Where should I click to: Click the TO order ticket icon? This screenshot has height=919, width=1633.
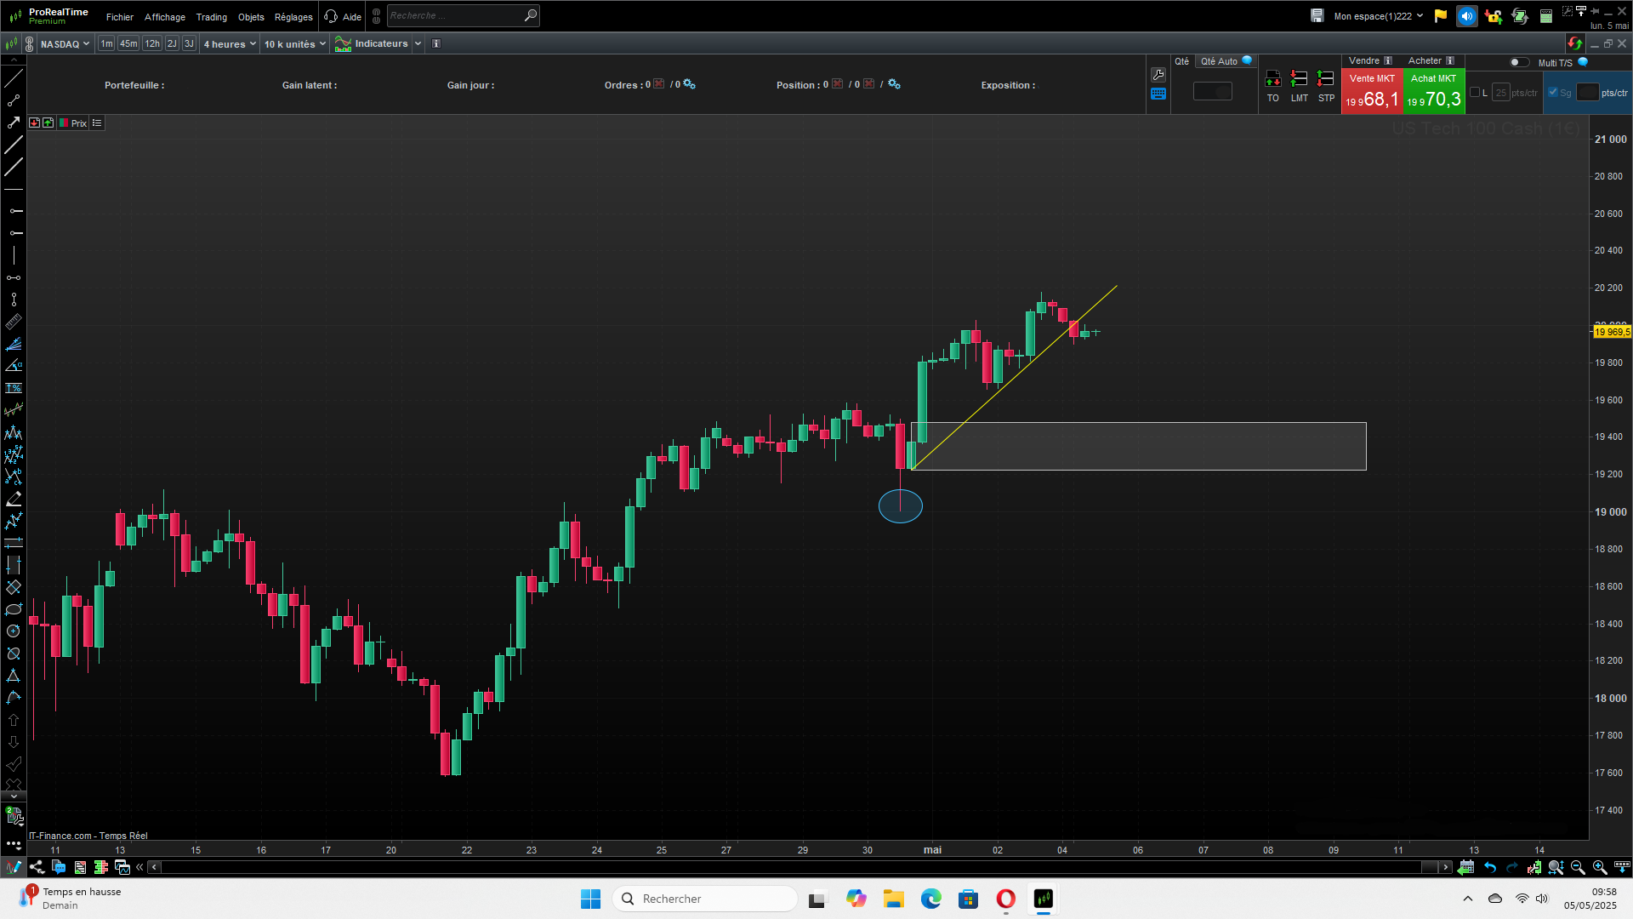tap(1272, 86)
